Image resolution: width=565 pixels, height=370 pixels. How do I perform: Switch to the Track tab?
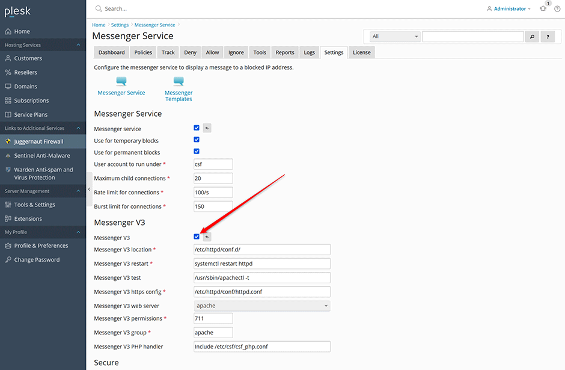[168, 52]
